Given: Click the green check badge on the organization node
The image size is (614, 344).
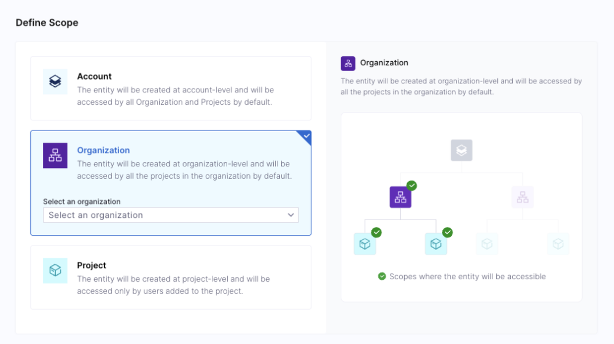Looking at the screenshot, I should 412,186.
